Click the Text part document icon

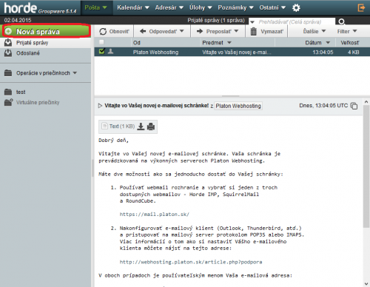pos(104,126)
